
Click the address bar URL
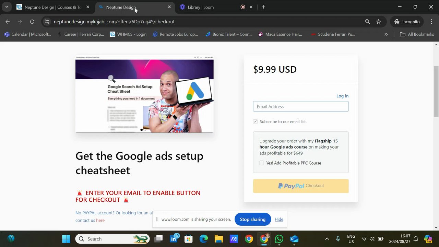[114, 22]
